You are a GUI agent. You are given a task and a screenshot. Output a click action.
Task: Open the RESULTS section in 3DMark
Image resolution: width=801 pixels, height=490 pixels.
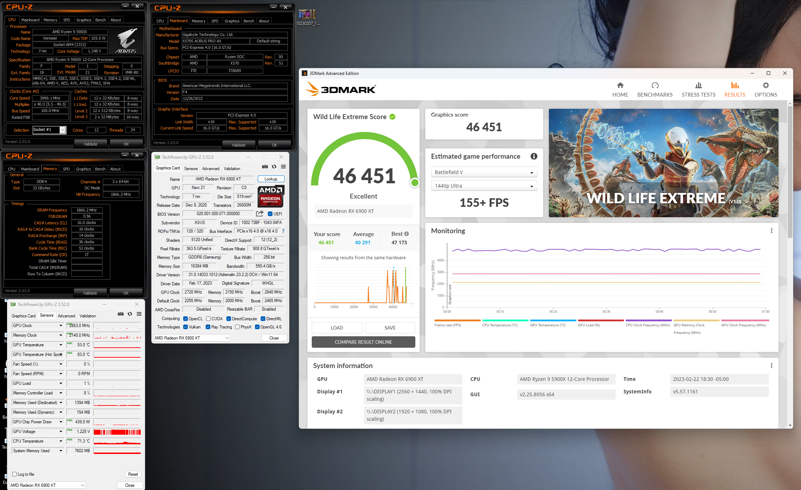click(735, 90)
